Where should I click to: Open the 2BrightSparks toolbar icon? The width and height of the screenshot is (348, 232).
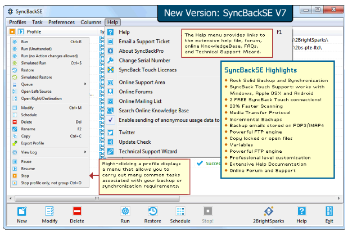[269, 211]
